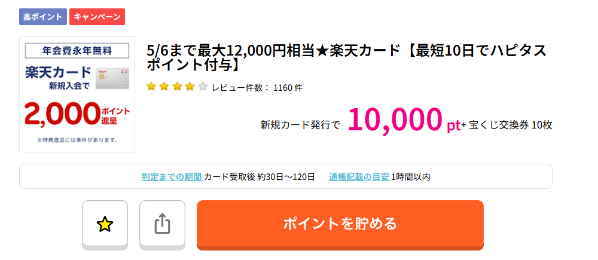Add this offer to favorites with the star button
The width and height of the screenshot is (598, 260).
pyautogui.click(x=105, y=224)
